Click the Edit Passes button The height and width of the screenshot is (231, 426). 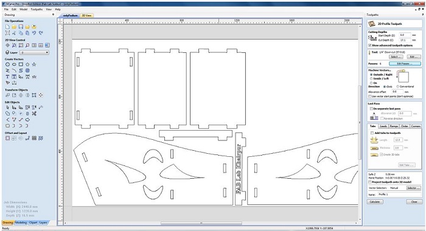point(405,63)
